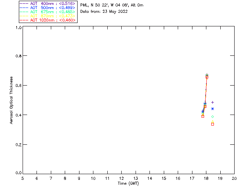
Task: Click the isolated purple plus marker
Action: (x=212, y=103)
